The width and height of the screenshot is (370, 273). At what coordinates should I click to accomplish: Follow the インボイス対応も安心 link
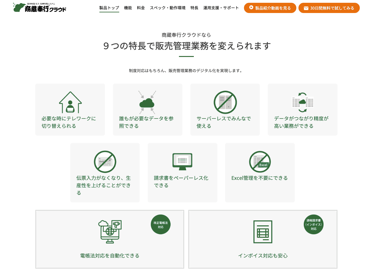pyautogui.click(x=263, y=239)
